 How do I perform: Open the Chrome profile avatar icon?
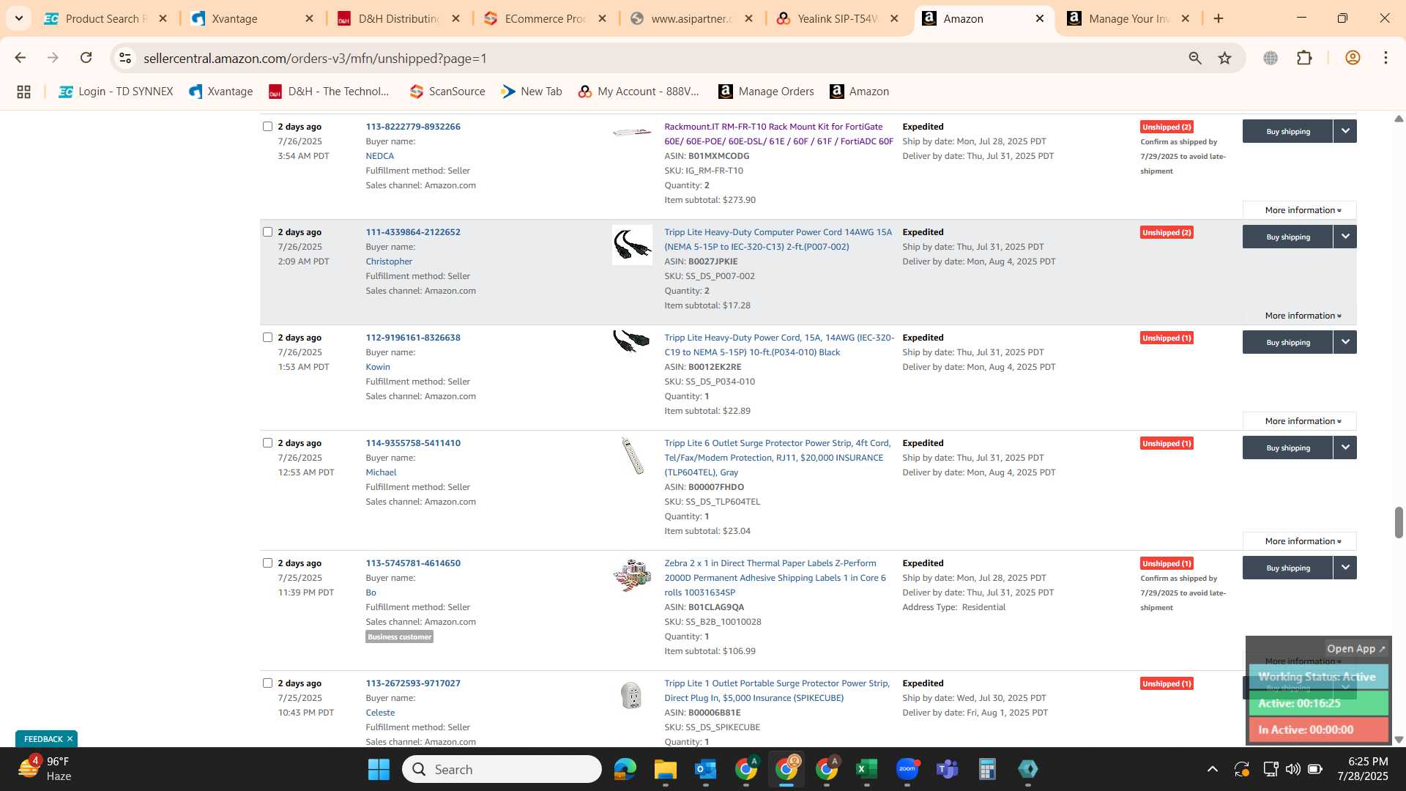point(1353,58)
